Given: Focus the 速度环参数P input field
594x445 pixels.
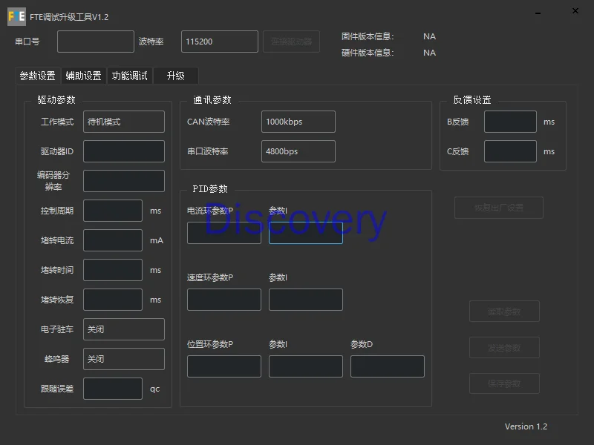Looking at the screenshot, I should point(224,300).
